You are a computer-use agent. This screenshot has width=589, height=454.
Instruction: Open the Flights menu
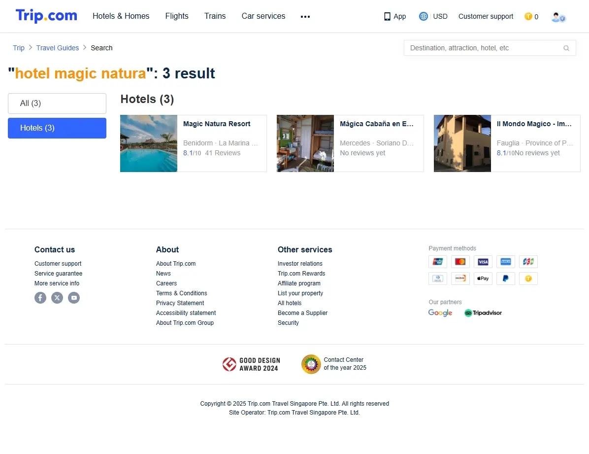point(177,16)
